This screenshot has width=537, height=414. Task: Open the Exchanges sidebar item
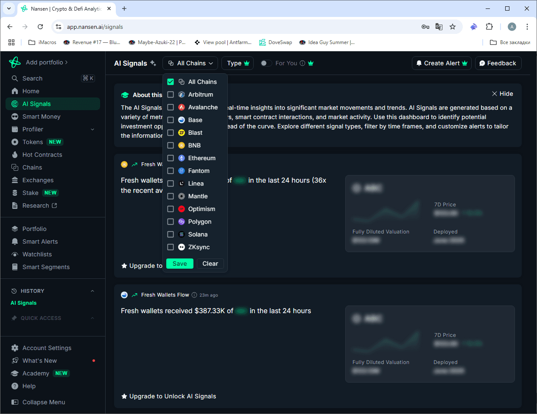point(53,180)
